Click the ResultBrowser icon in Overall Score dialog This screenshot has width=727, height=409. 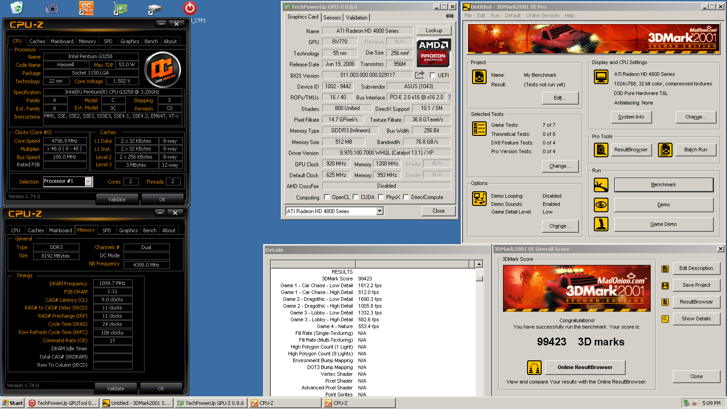[x=665, y=302]
